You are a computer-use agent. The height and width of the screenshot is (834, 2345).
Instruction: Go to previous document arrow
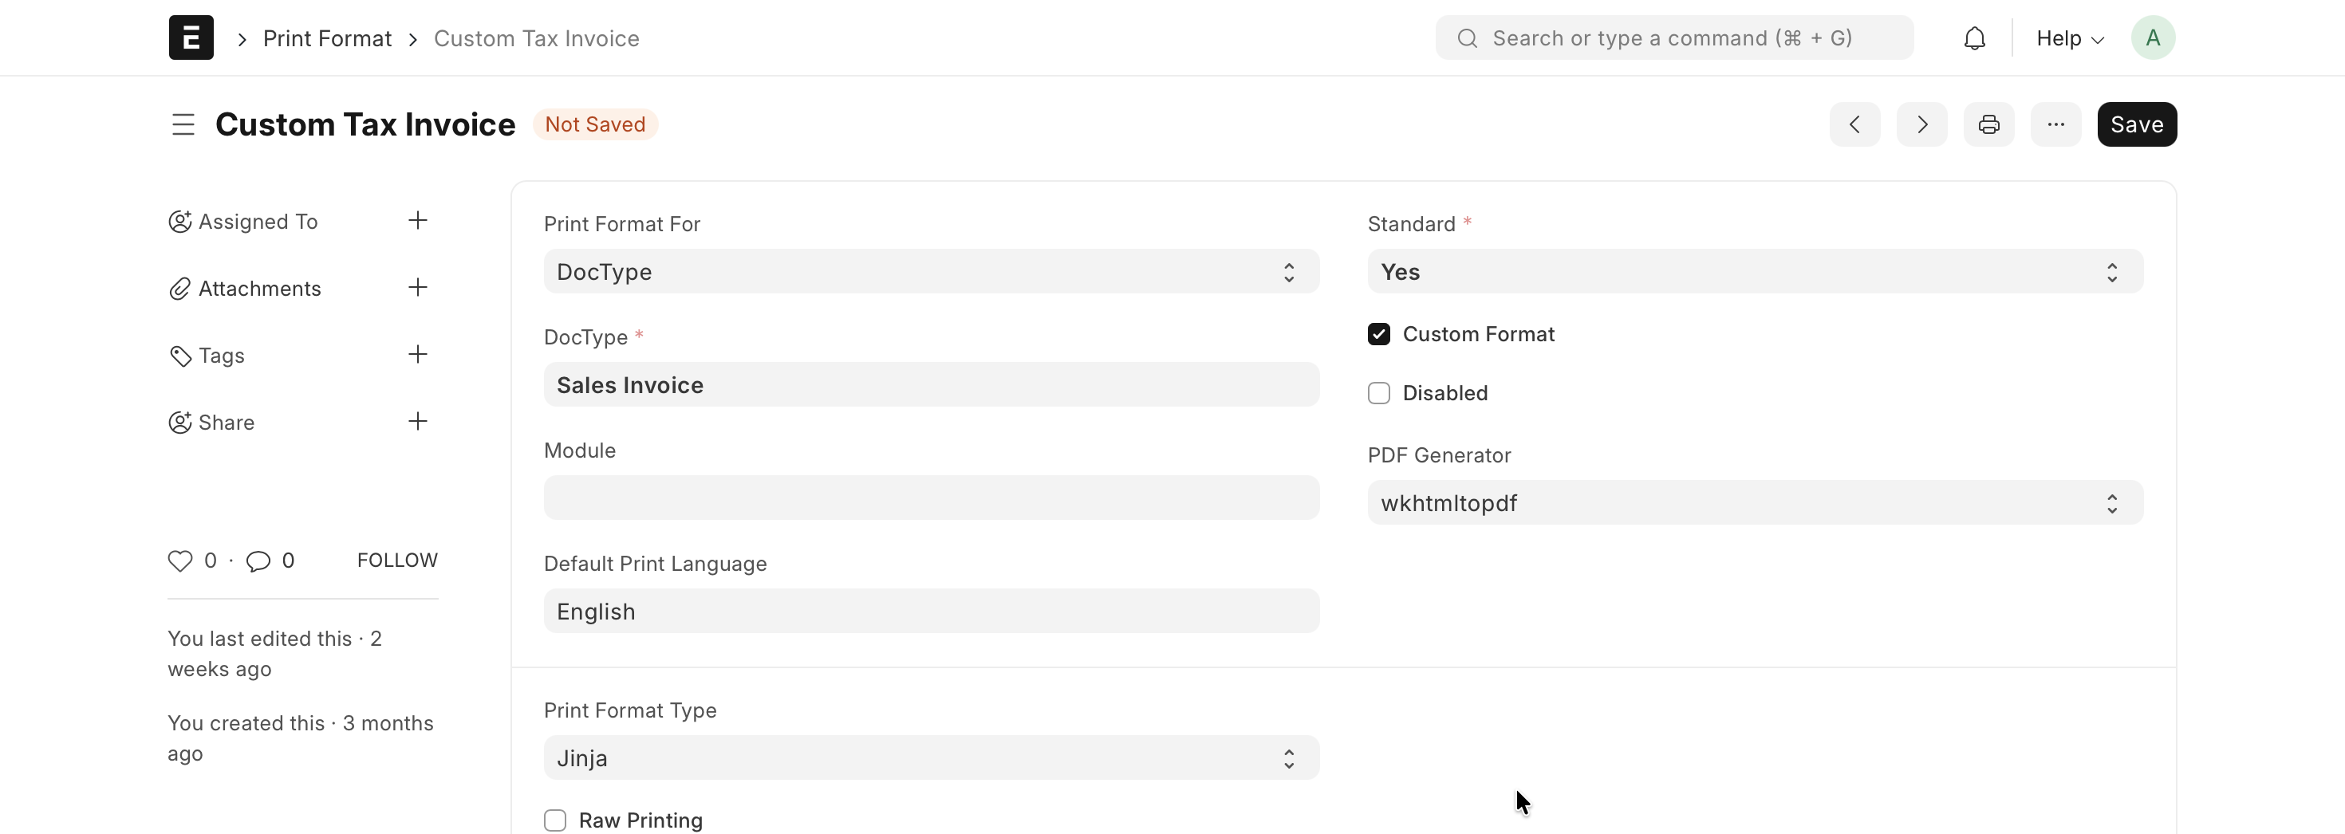pyautogui.click(x=1854, y=124)
